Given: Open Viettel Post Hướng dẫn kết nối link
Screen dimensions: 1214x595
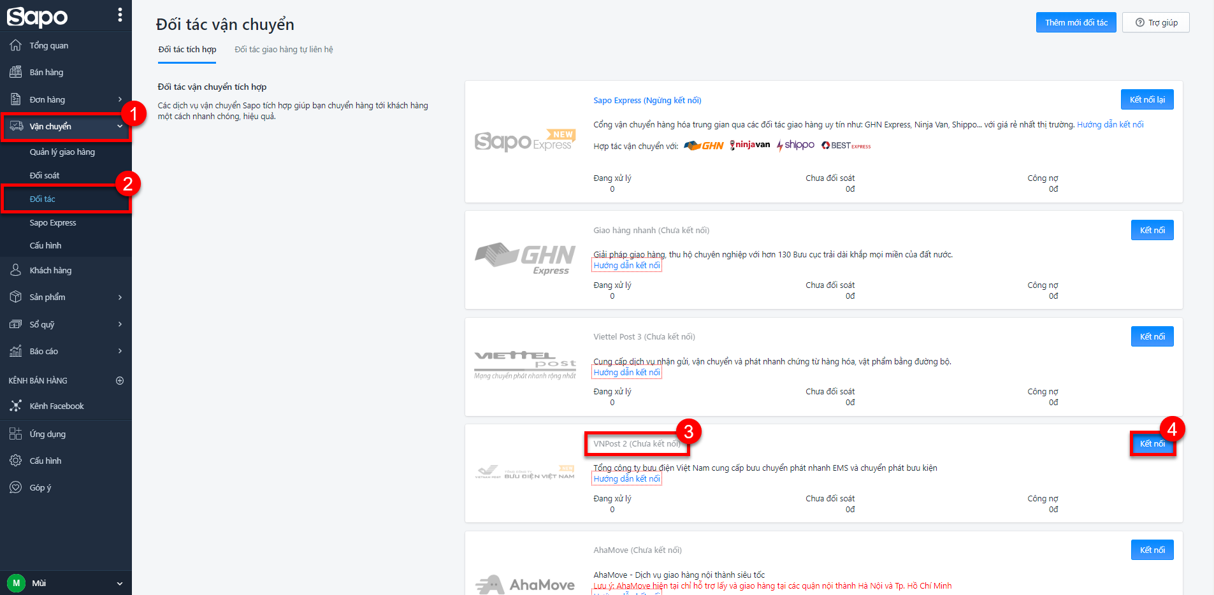Looking at the screenshot, I should tap(627, 373).
